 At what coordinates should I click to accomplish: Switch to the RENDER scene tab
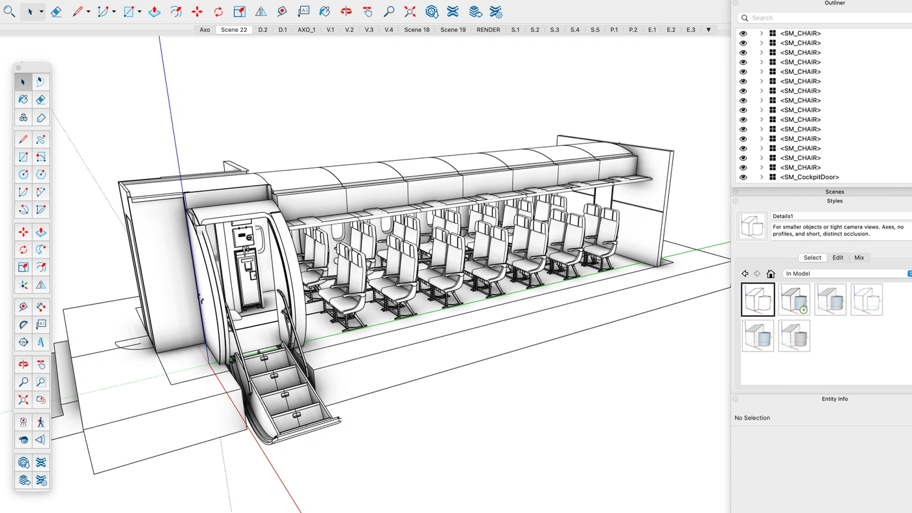point(488,30)
